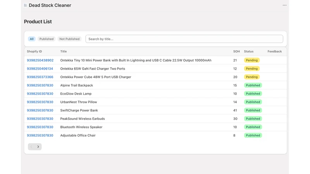
Task: Select title EcoGlow Desk Lamp
Action: pos(76,94)
